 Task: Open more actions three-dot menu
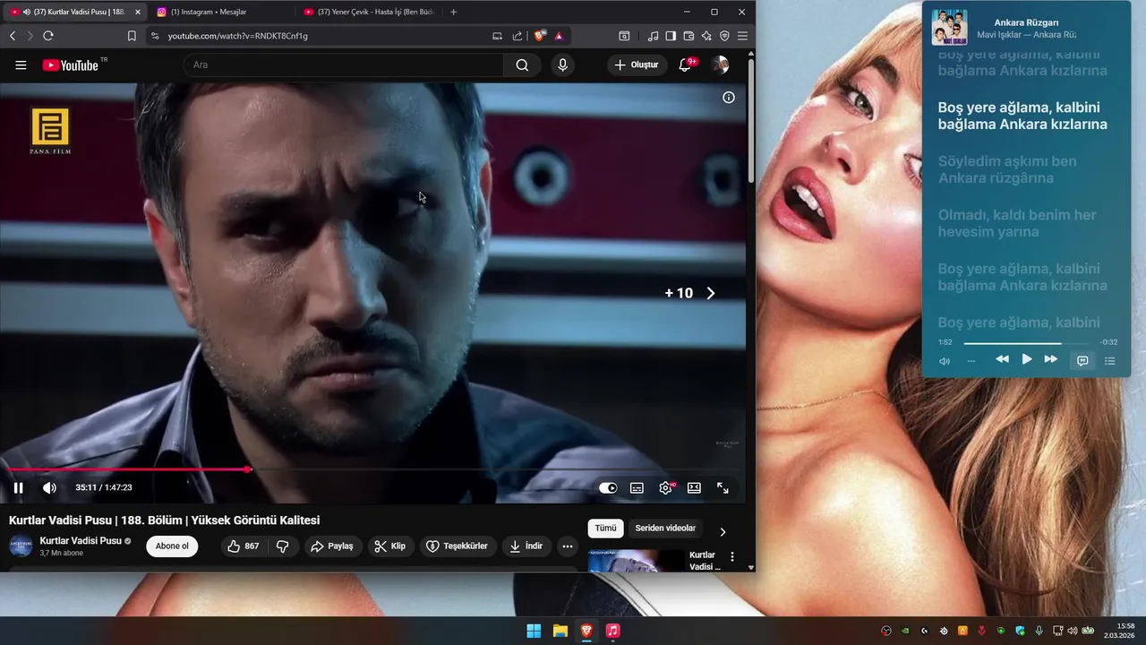point(568,546)
